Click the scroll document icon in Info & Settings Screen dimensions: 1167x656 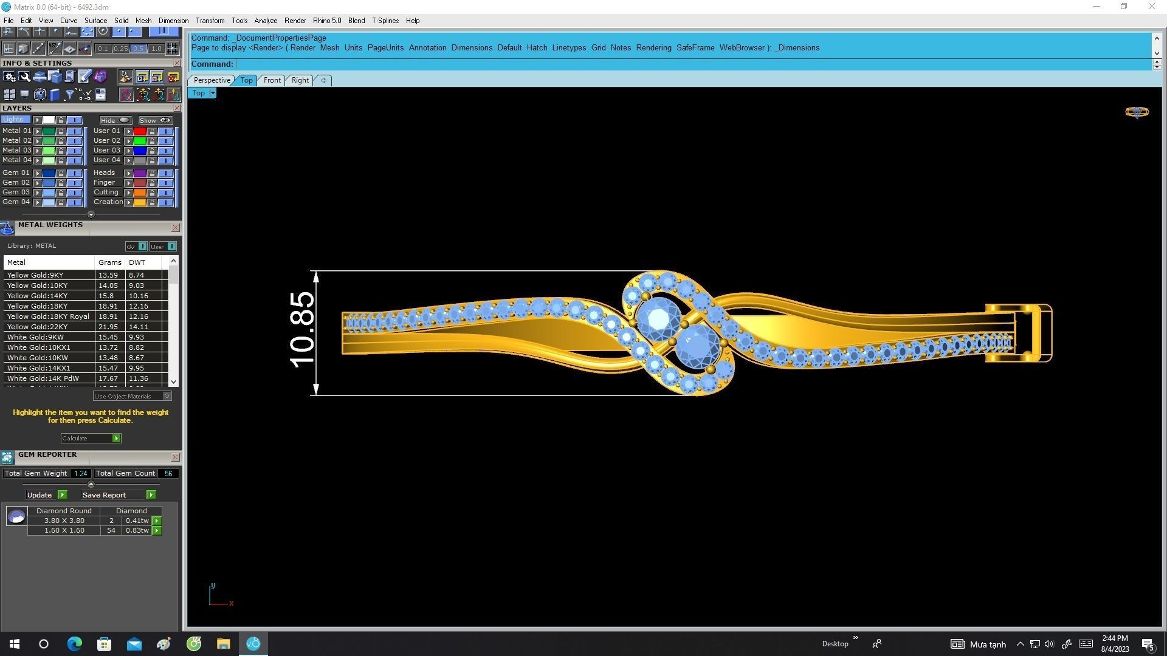coord(70,77)
